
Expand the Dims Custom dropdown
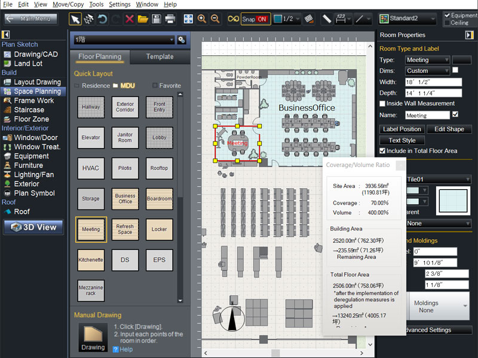(427, 70)
